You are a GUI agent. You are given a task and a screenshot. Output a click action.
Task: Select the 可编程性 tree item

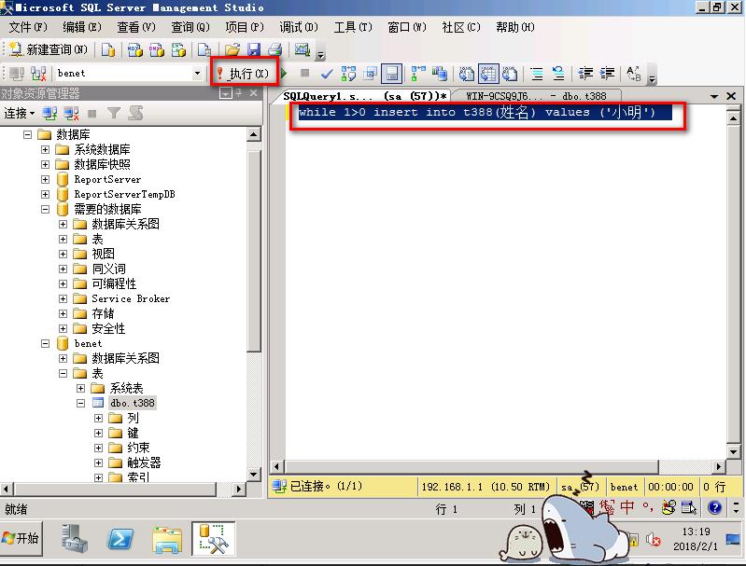pos(114,283)
